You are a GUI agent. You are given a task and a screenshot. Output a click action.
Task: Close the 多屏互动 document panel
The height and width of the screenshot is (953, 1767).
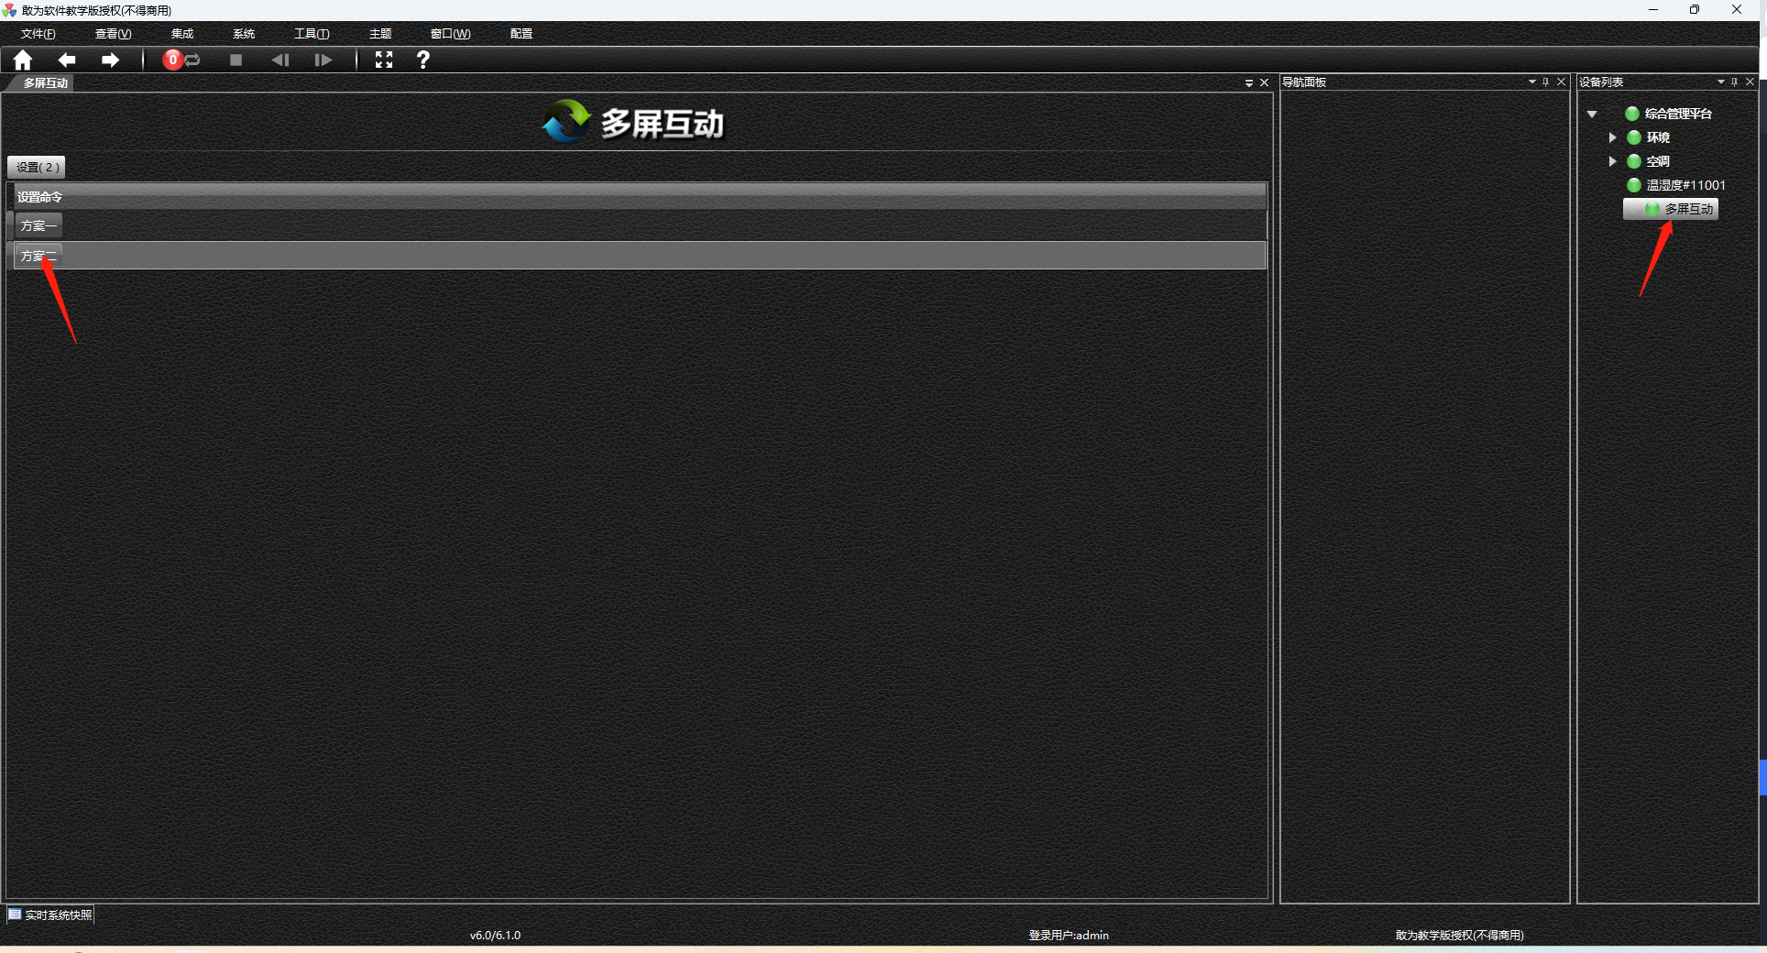pos(1264,83)
